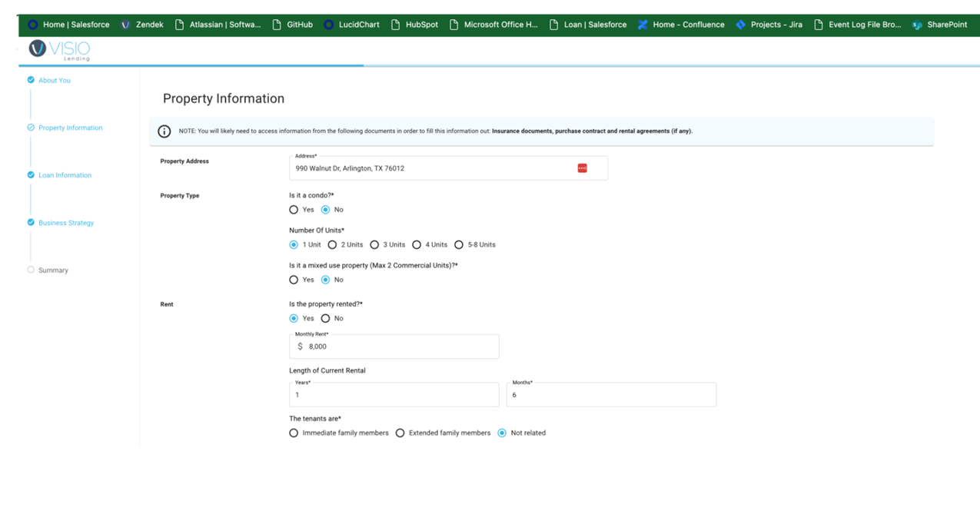Choose the 5-8 Units option
The width and height of the screenshot is (980, 511).
[459, 245]
